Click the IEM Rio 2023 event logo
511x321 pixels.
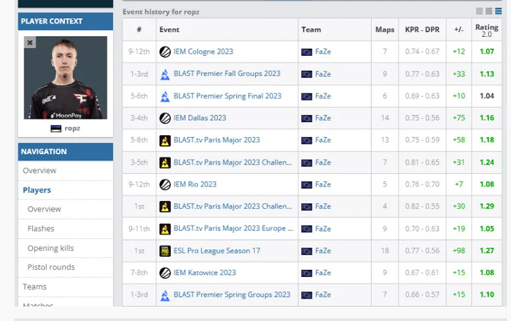pos(165,184)
